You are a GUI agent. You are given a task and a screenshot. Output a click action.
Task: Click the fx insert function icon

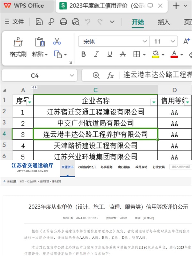pos(110,76)
